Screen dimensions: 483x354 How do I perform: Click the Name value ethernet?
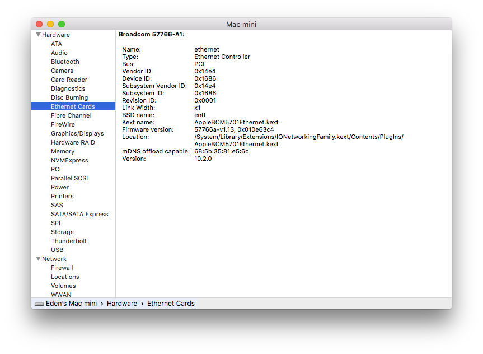pyautogui.click(x=207, y=49)
